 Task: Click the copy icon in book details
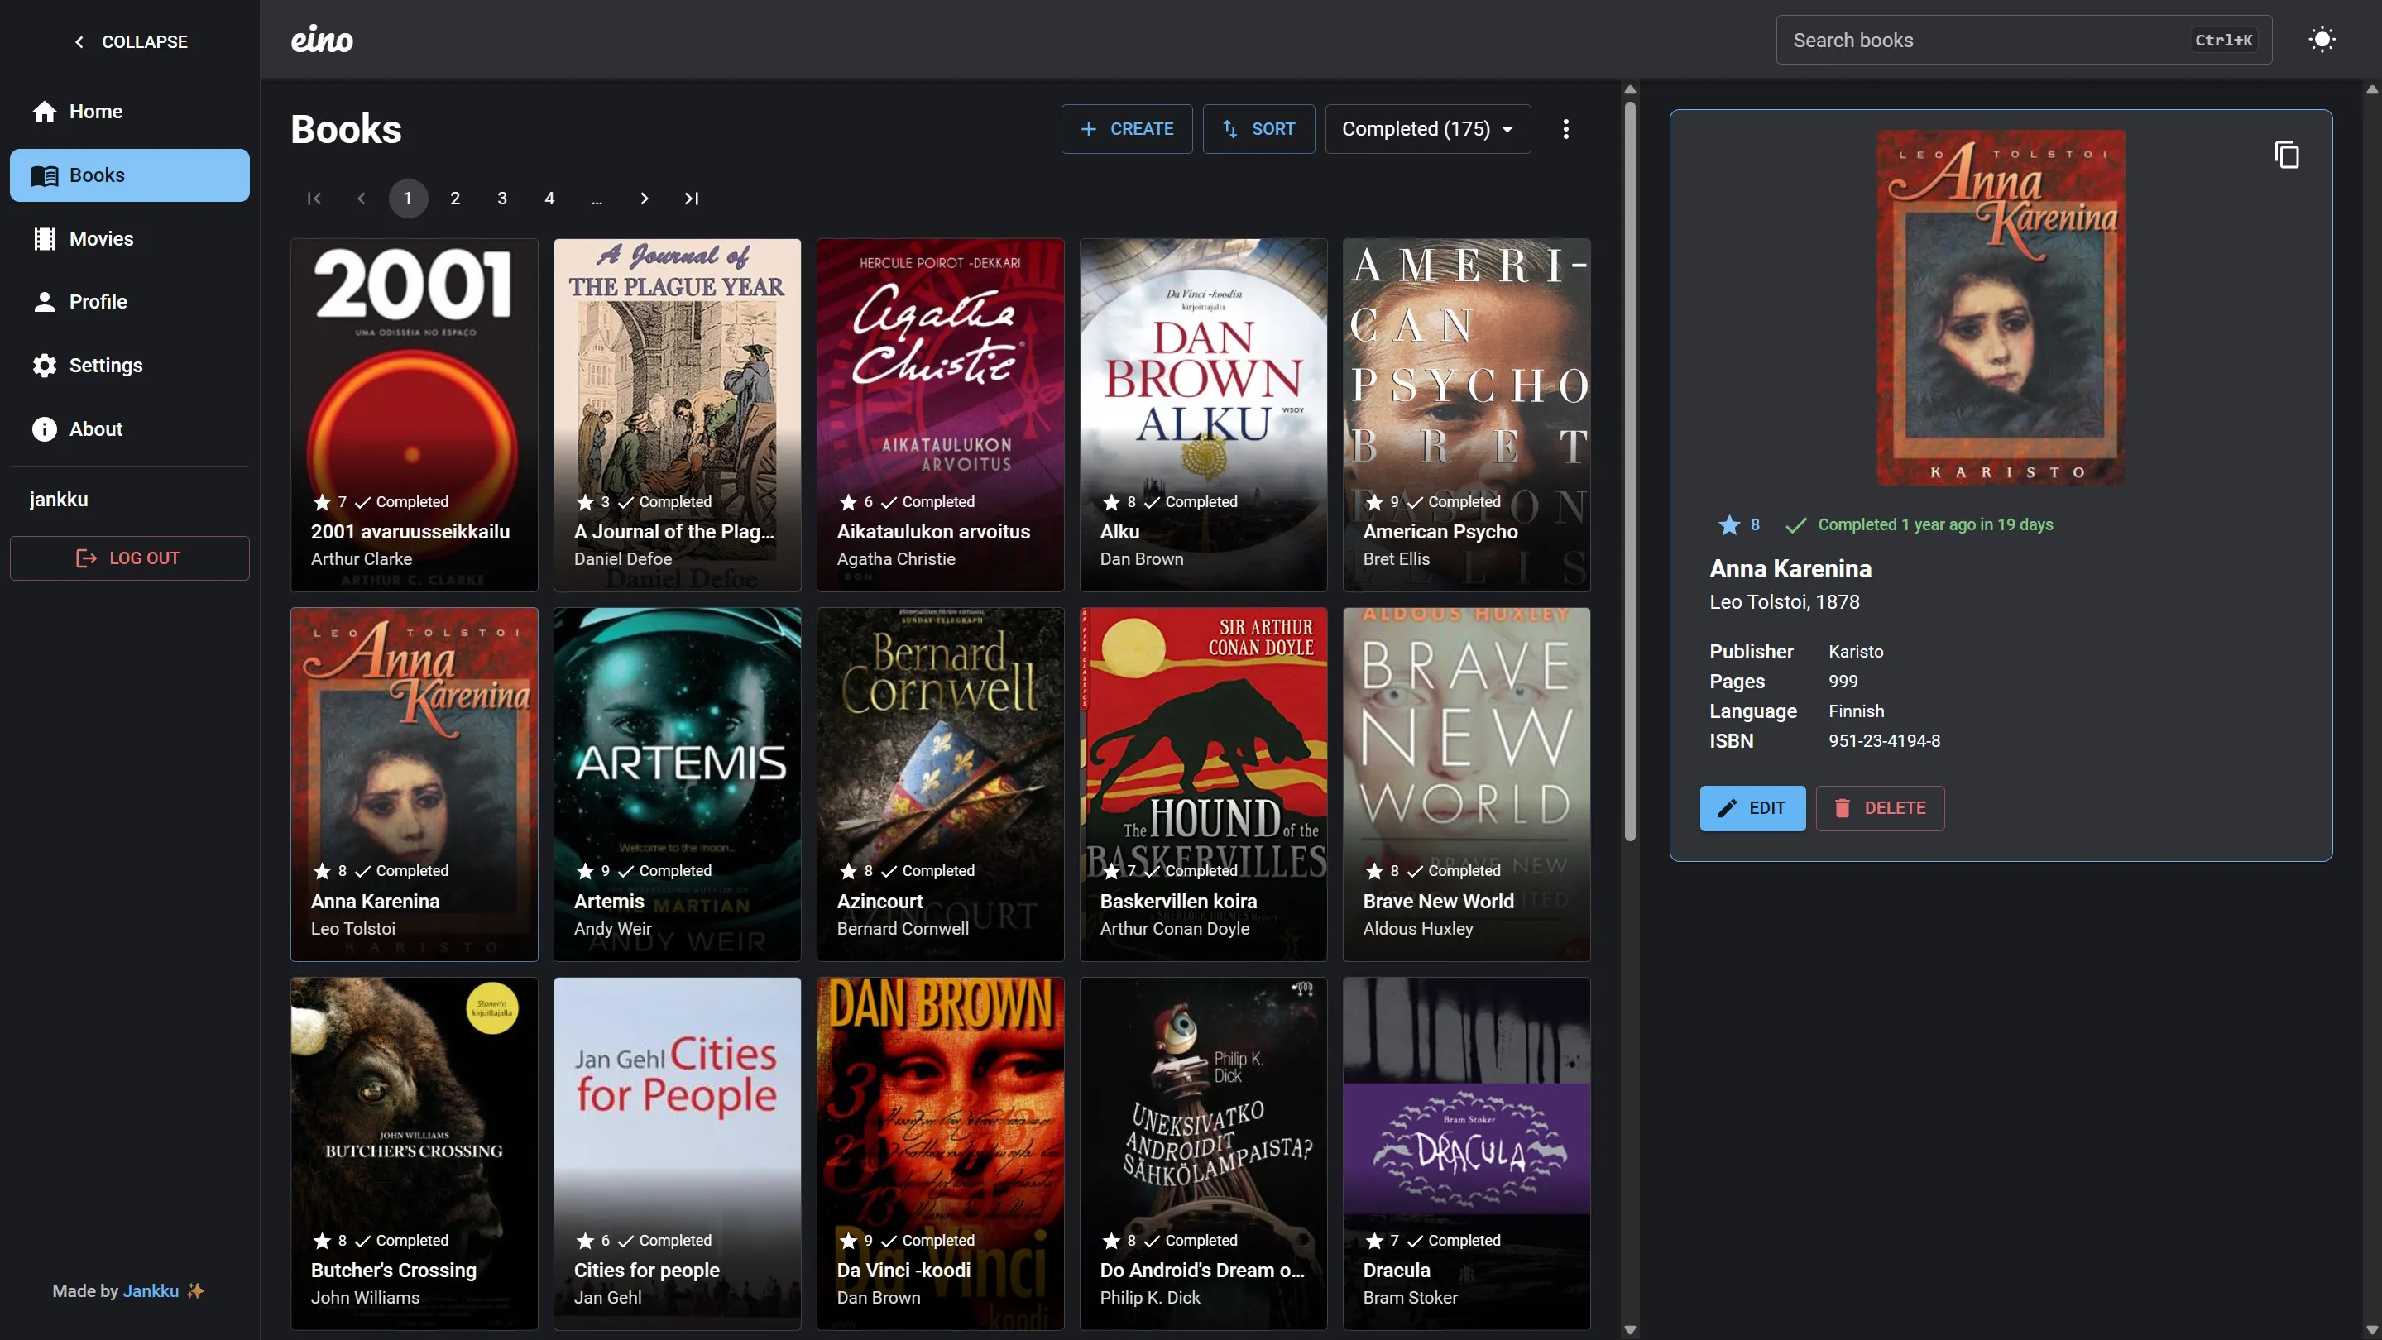point(2287,155)
